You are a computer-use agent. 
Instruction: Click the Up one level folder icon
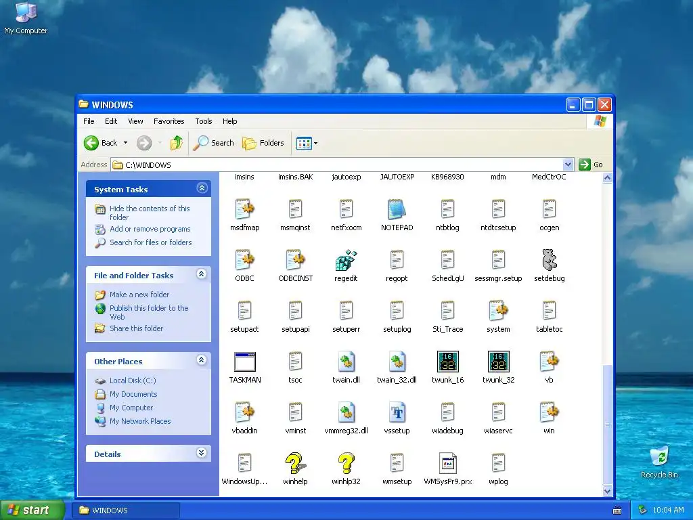[177, 143]
